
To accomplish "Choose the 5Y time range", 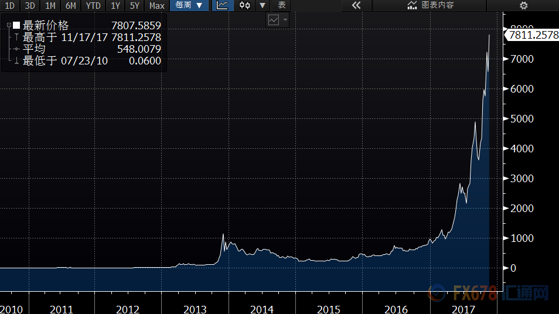I will coord(135,5).
